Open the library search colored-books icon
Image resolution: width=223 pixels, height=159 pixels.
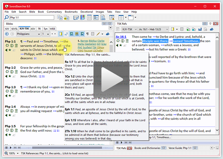pos(83,17)
